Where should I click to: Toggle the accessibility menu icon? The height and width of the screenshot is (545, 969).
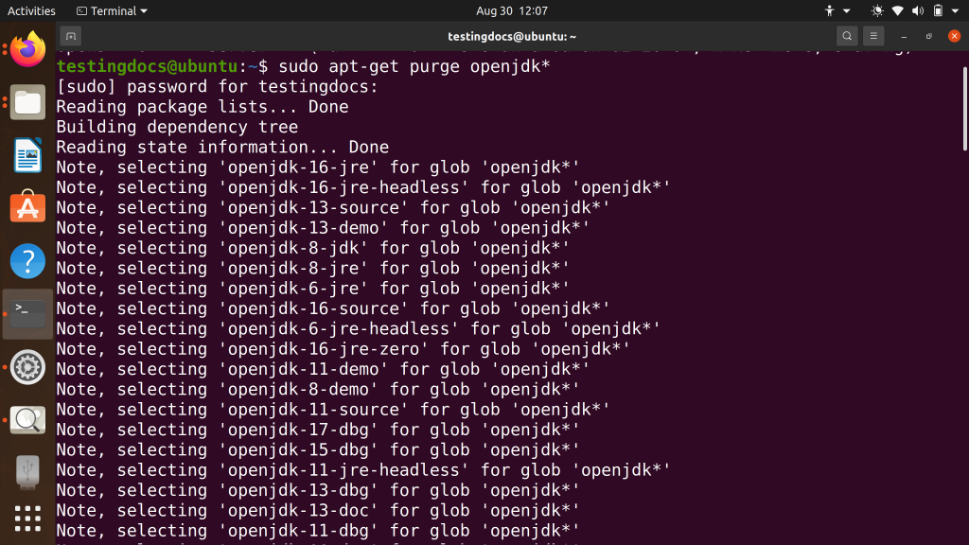(x=830, y=10)
